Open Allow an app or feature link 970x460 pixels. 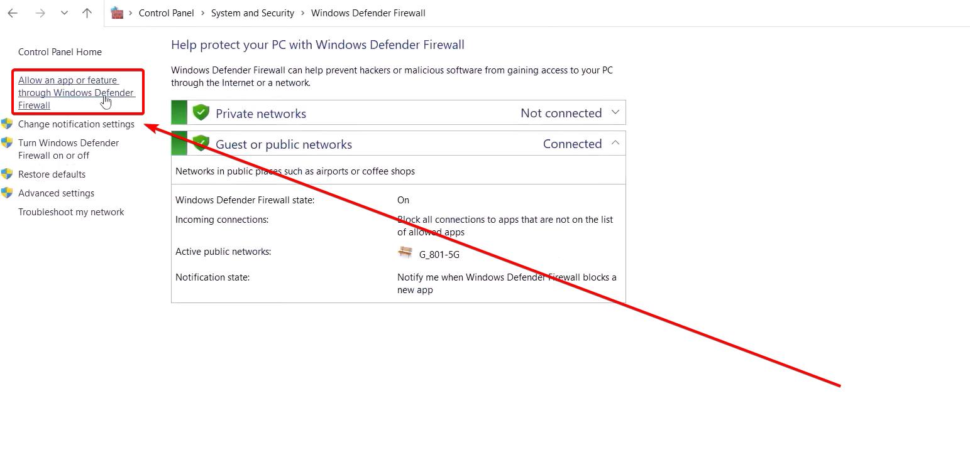[76, 93]
